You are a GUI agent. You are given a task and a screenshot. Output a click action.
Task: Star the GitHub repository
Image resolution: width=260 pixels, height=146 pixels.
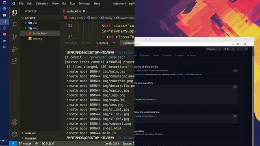227,49
